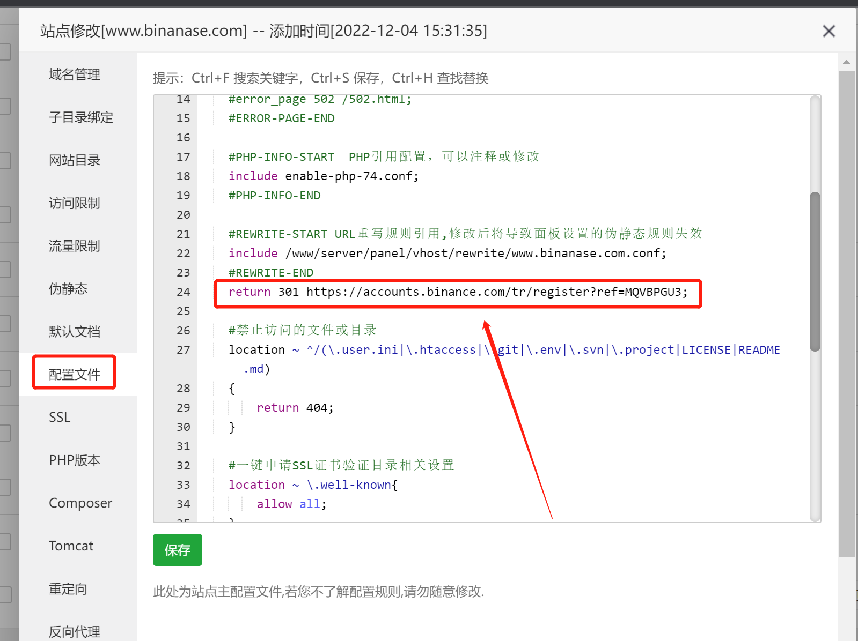This screenshot has width=858, height=641.
Task: Open the 子目录绑定 tab
Action: [x=81, y=117]
